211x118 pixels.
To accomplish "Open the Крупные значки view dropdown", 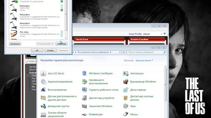I will [x=144, y=60].
